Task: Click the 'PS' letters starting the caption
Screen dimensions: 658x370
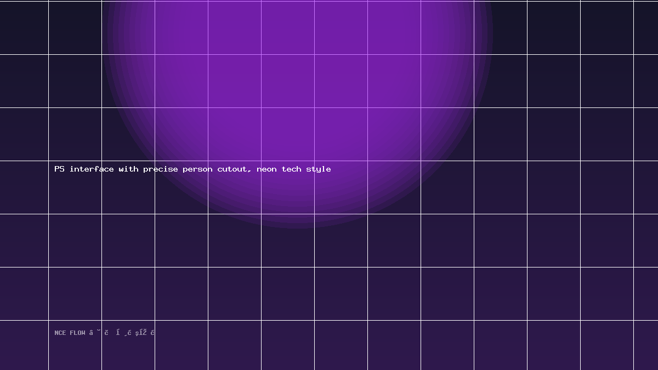Action: tap(59, 169)
